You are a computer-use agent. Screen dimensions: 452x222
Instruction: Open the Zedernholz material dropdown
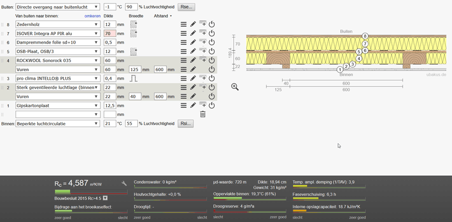(x=58, y=24)
